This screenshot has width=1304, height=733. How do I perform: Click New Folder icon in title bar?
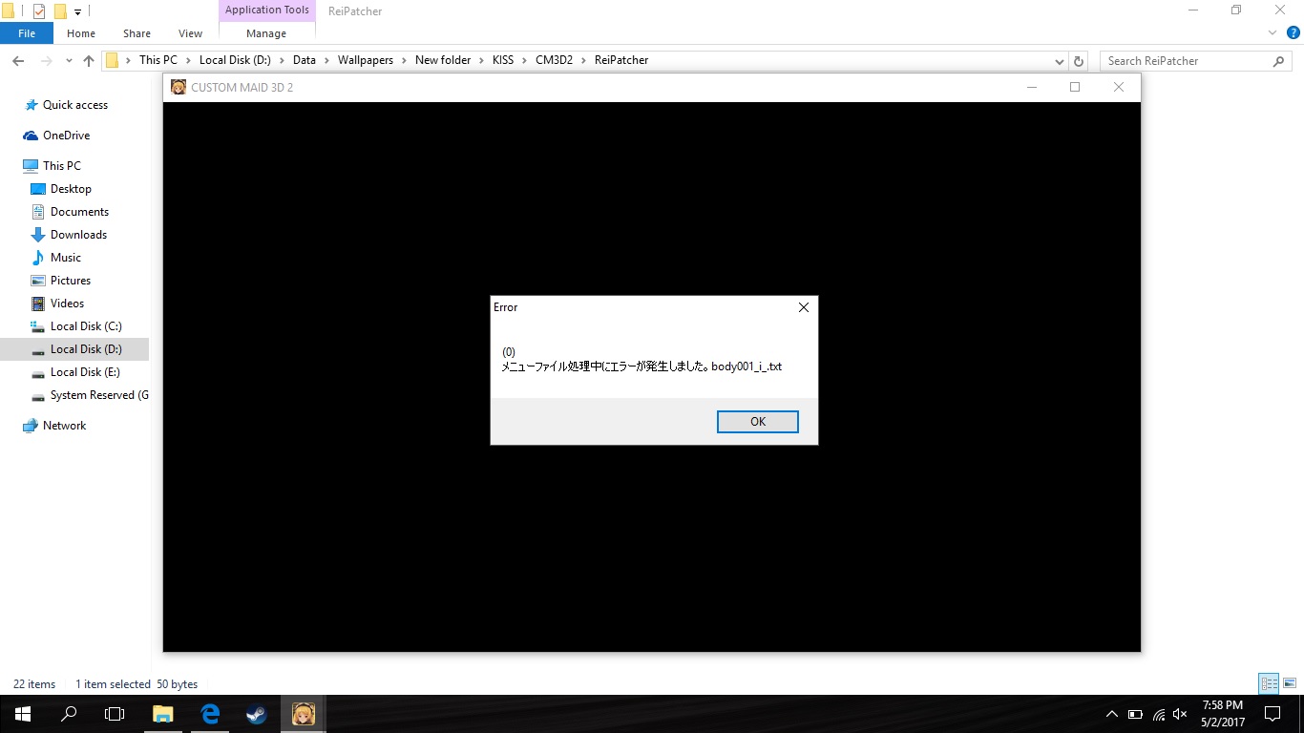(x=60, y=11)
